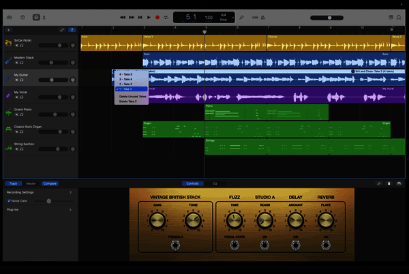Solo the Modern Stack track with headphones
409x274 pixels.
[x=22, y=64]
